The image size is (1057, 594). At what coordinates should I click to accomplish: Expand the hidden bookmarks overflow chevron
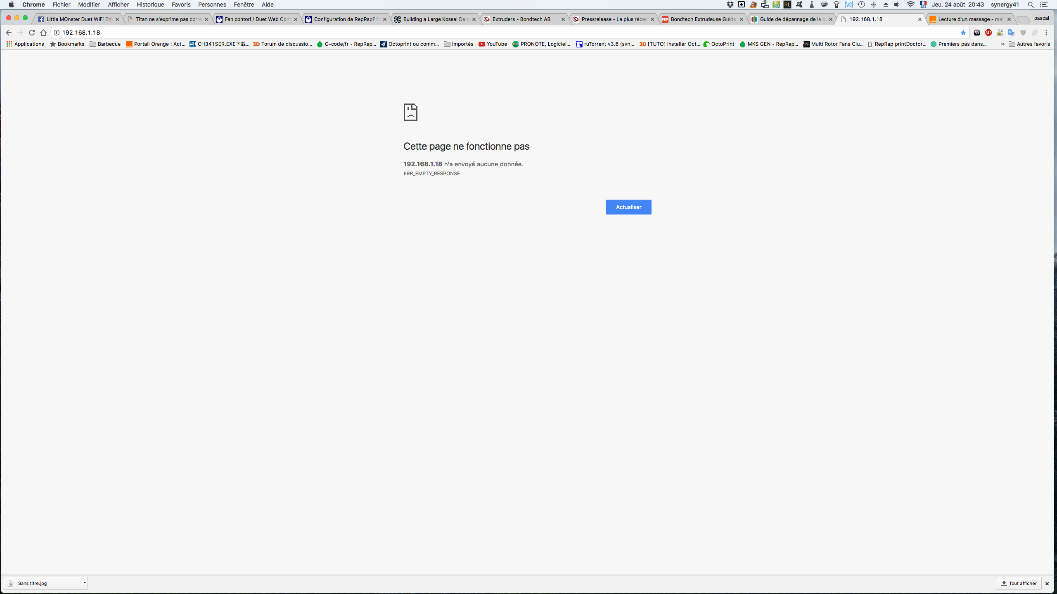point(1002,44)
